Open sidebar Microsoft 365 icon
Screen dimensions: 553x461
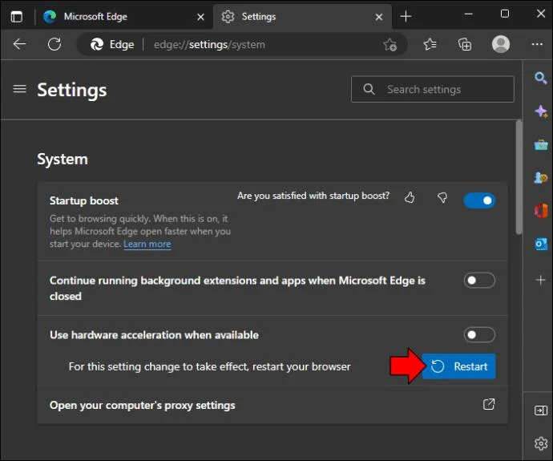pyautogui.click(x=541, y=211)
